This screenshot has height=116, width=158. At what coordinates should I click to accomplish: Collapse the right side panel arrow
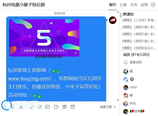click(x=121, y=15)
